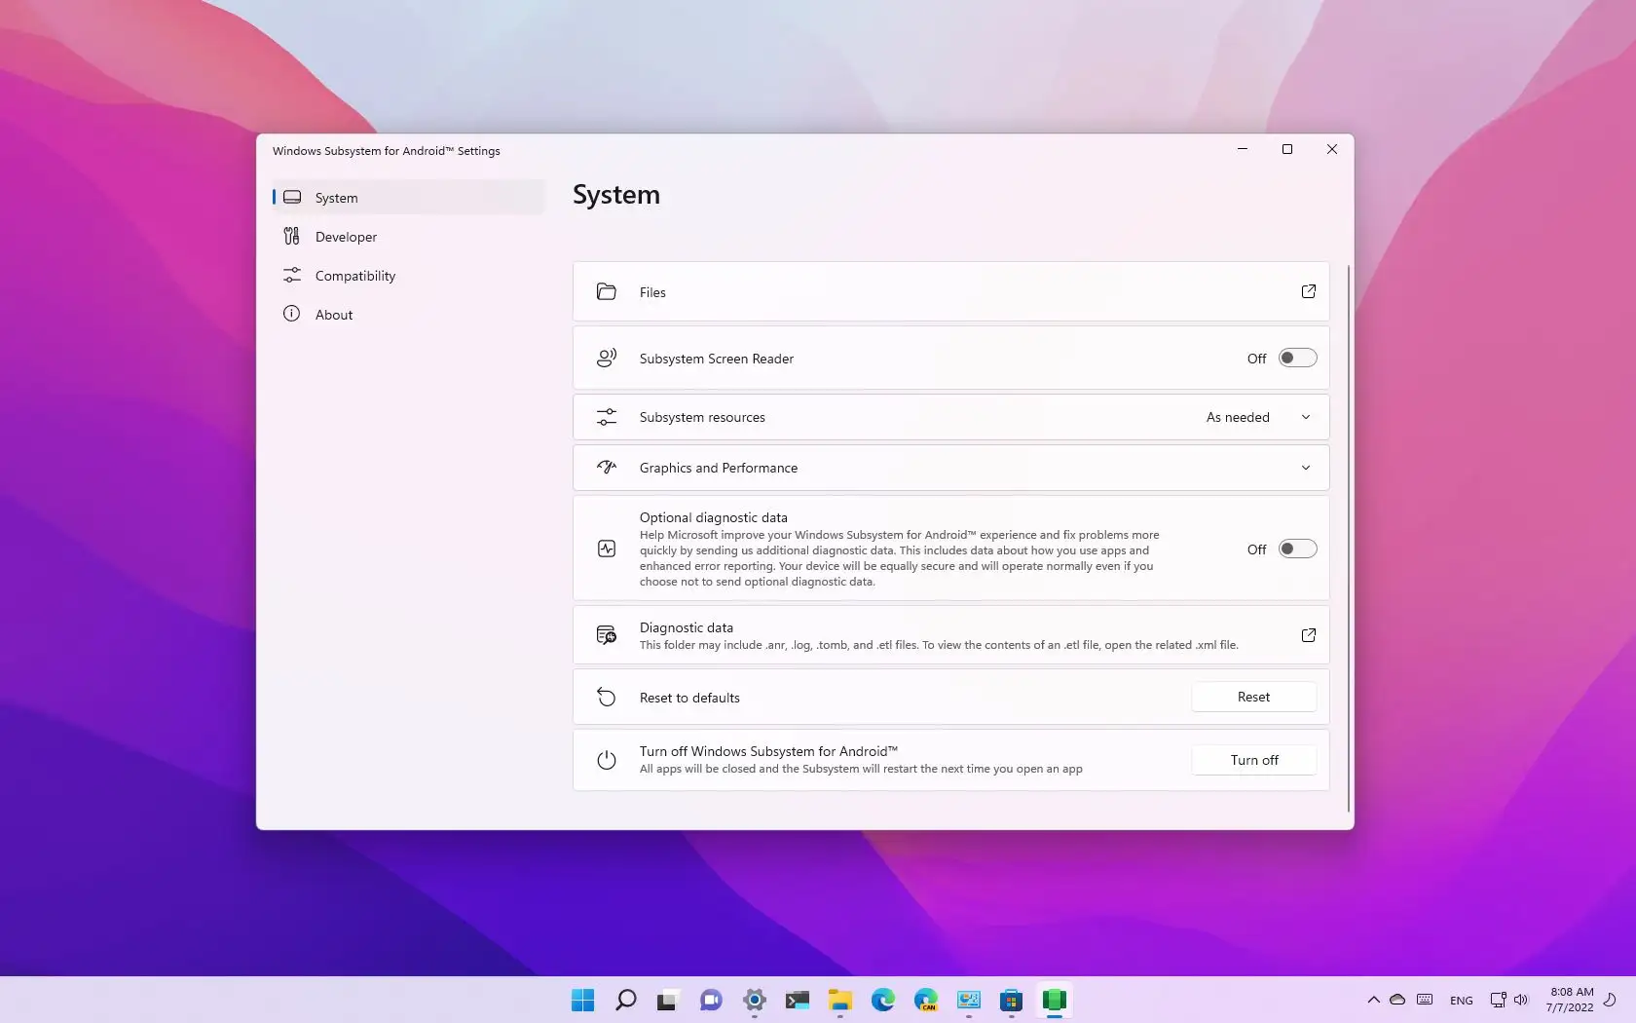Launch Microsoft Edge from the taskbar
Screen dimensions: 1636x1023
(x=882, y=1001)
